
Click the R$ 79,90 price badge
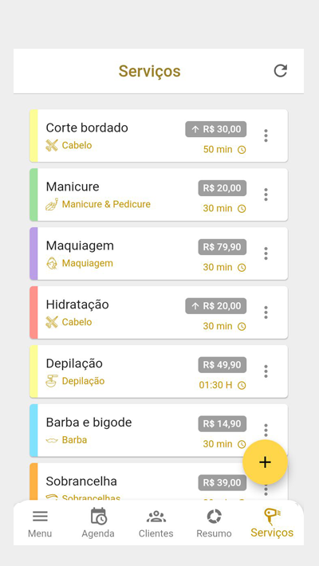tap(223, 247)
